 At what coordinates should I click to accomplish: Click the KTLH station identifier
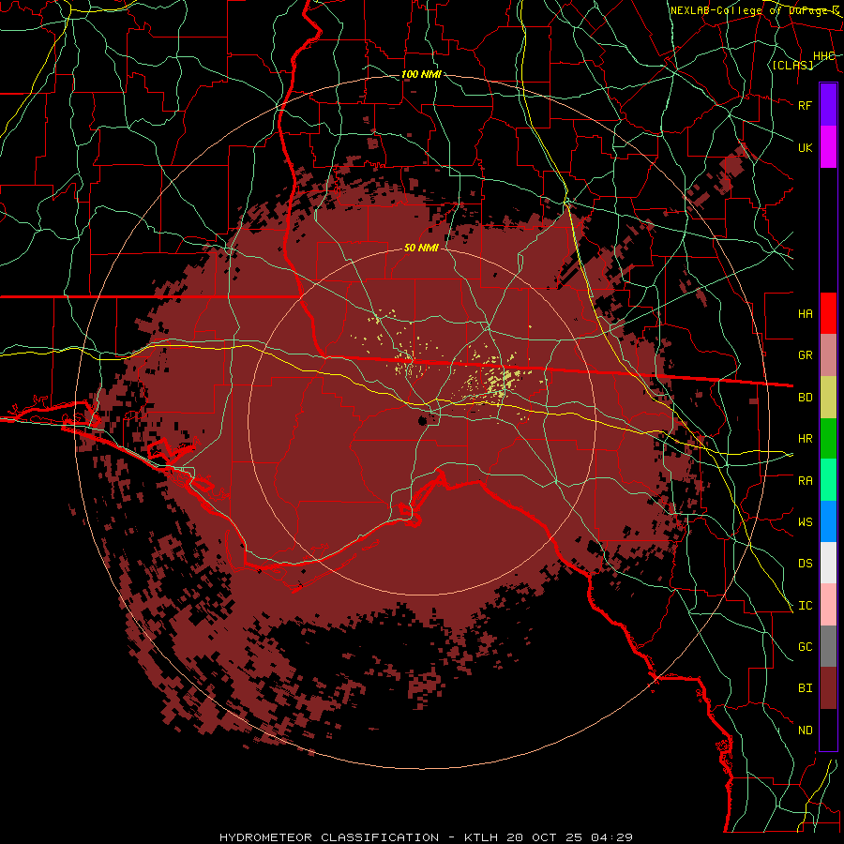(x=481, y=837)
